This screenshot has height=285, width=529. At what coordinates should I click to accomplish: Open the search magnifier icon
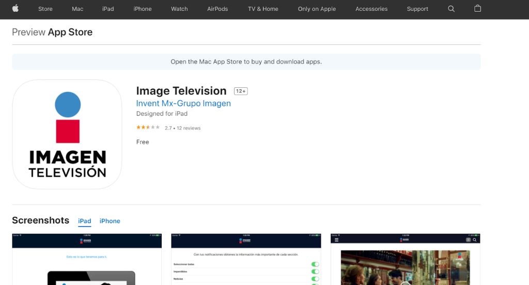pyautogui.click(x=451, y=9)
